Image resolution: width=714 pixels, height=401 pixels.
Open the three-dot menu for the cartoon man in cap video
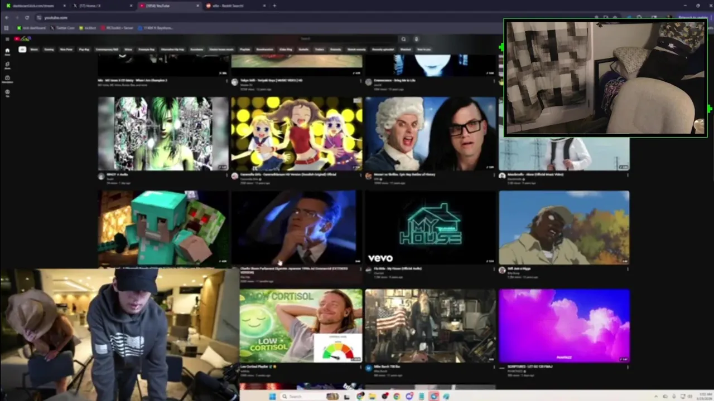tap(628, 269)
